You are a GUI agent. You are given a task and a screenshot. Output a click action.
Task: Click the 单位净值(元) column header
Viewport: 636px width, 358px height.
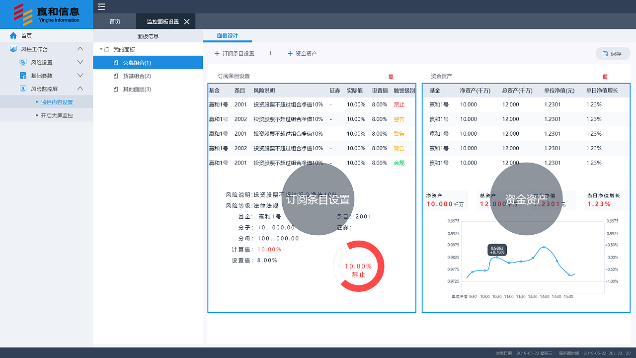(x=559, y=90)
